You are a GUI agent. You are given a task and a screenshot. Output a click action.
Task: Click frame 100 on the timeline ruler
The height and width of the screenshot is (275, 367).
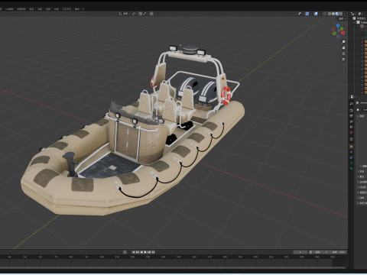coord(102,257)
